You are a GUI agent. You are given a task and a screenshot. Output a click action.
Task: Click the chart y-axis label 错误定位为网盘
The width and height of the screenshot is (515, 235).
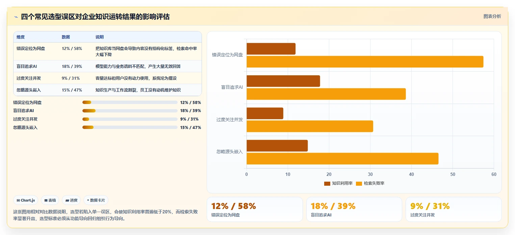227,55
